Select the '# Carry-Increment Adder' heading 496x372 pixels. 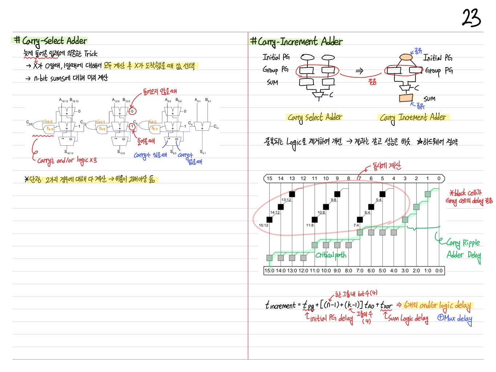click(x=296, y=41)
